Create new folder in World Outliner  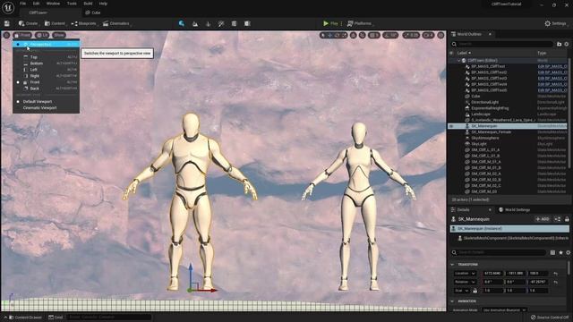559,44
